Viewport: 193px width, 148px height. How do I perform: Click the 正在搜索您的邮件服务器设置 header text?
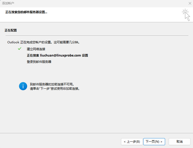(x=26, y=12)
